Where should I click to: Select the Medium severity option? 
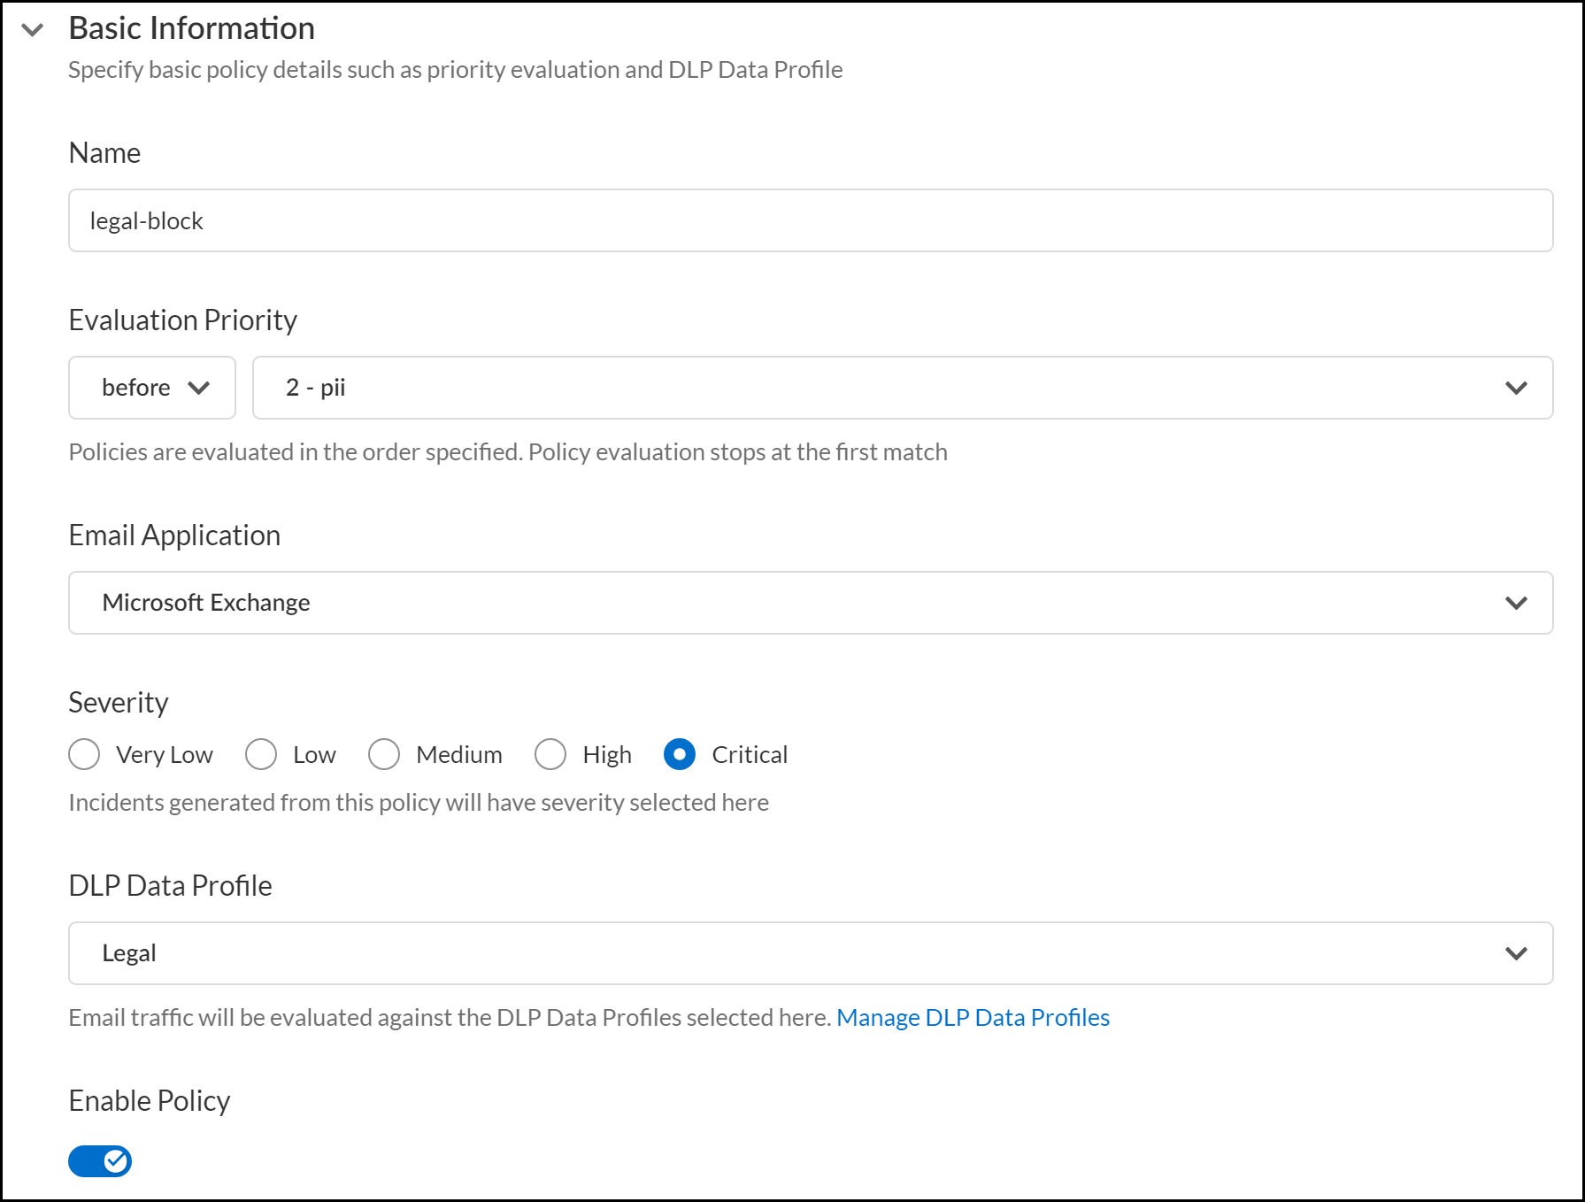pos(385,754)
